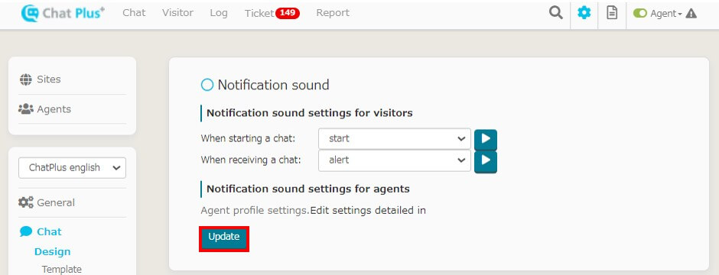Toggle the Agent online status switch

pos(640,14)
